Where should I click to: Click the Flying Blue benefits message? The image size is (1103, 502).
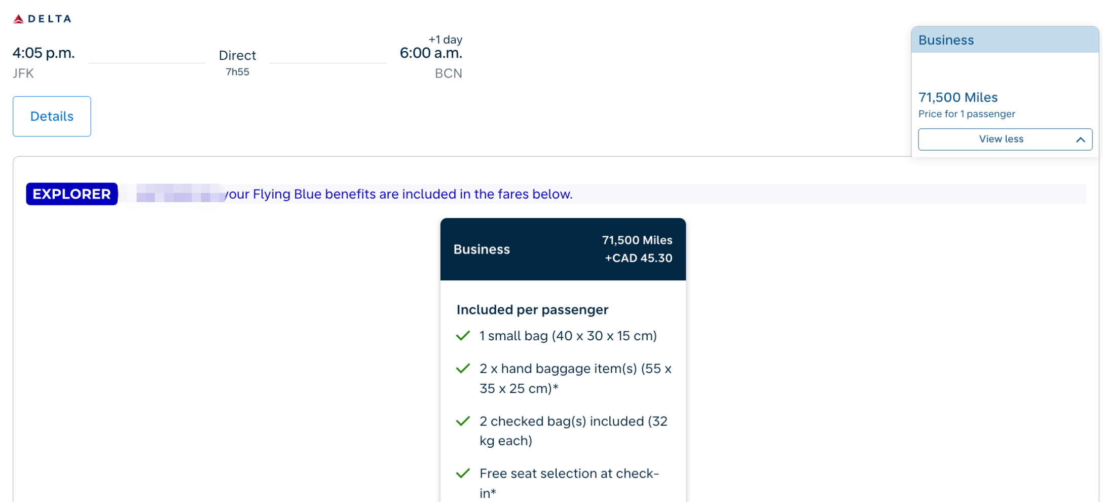coord(398,194)
